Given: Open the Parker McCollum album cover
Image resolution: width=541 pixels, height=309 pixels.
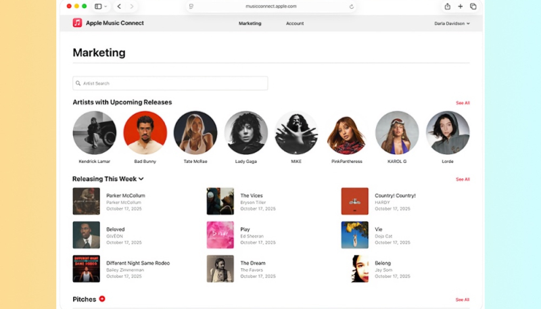Looking at the screenshot, I should tap(87, 201).
